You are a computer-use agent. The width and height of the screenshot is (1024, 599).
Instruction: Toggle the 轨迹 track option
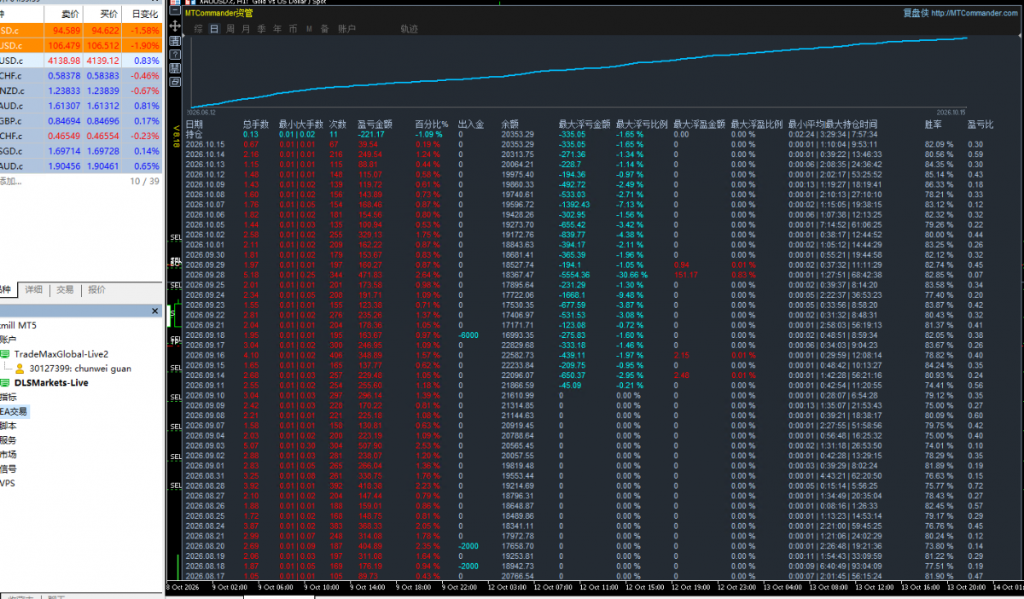coord(410,29)
